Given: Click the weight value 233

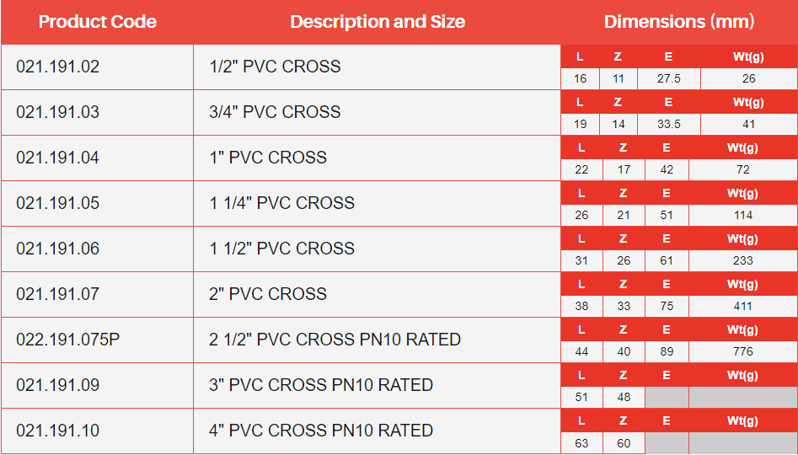Looking at the screenshot, I should 742,260.
